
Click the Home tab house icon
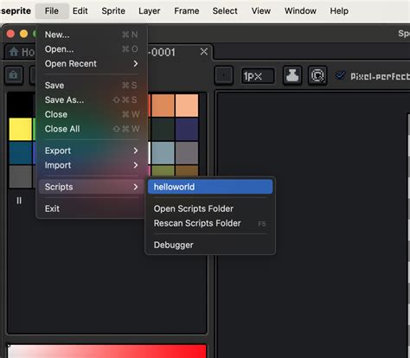coord(14,52)
